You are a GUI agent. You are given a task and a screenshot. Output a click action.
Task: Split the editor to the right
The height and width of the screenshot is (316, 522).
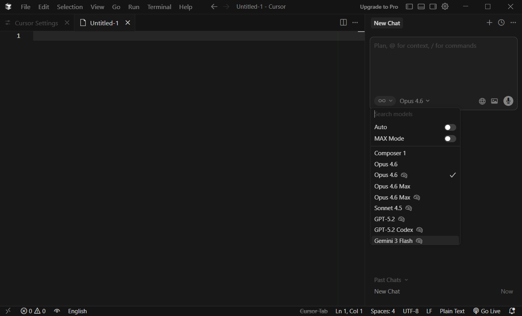tap(343, 23)
